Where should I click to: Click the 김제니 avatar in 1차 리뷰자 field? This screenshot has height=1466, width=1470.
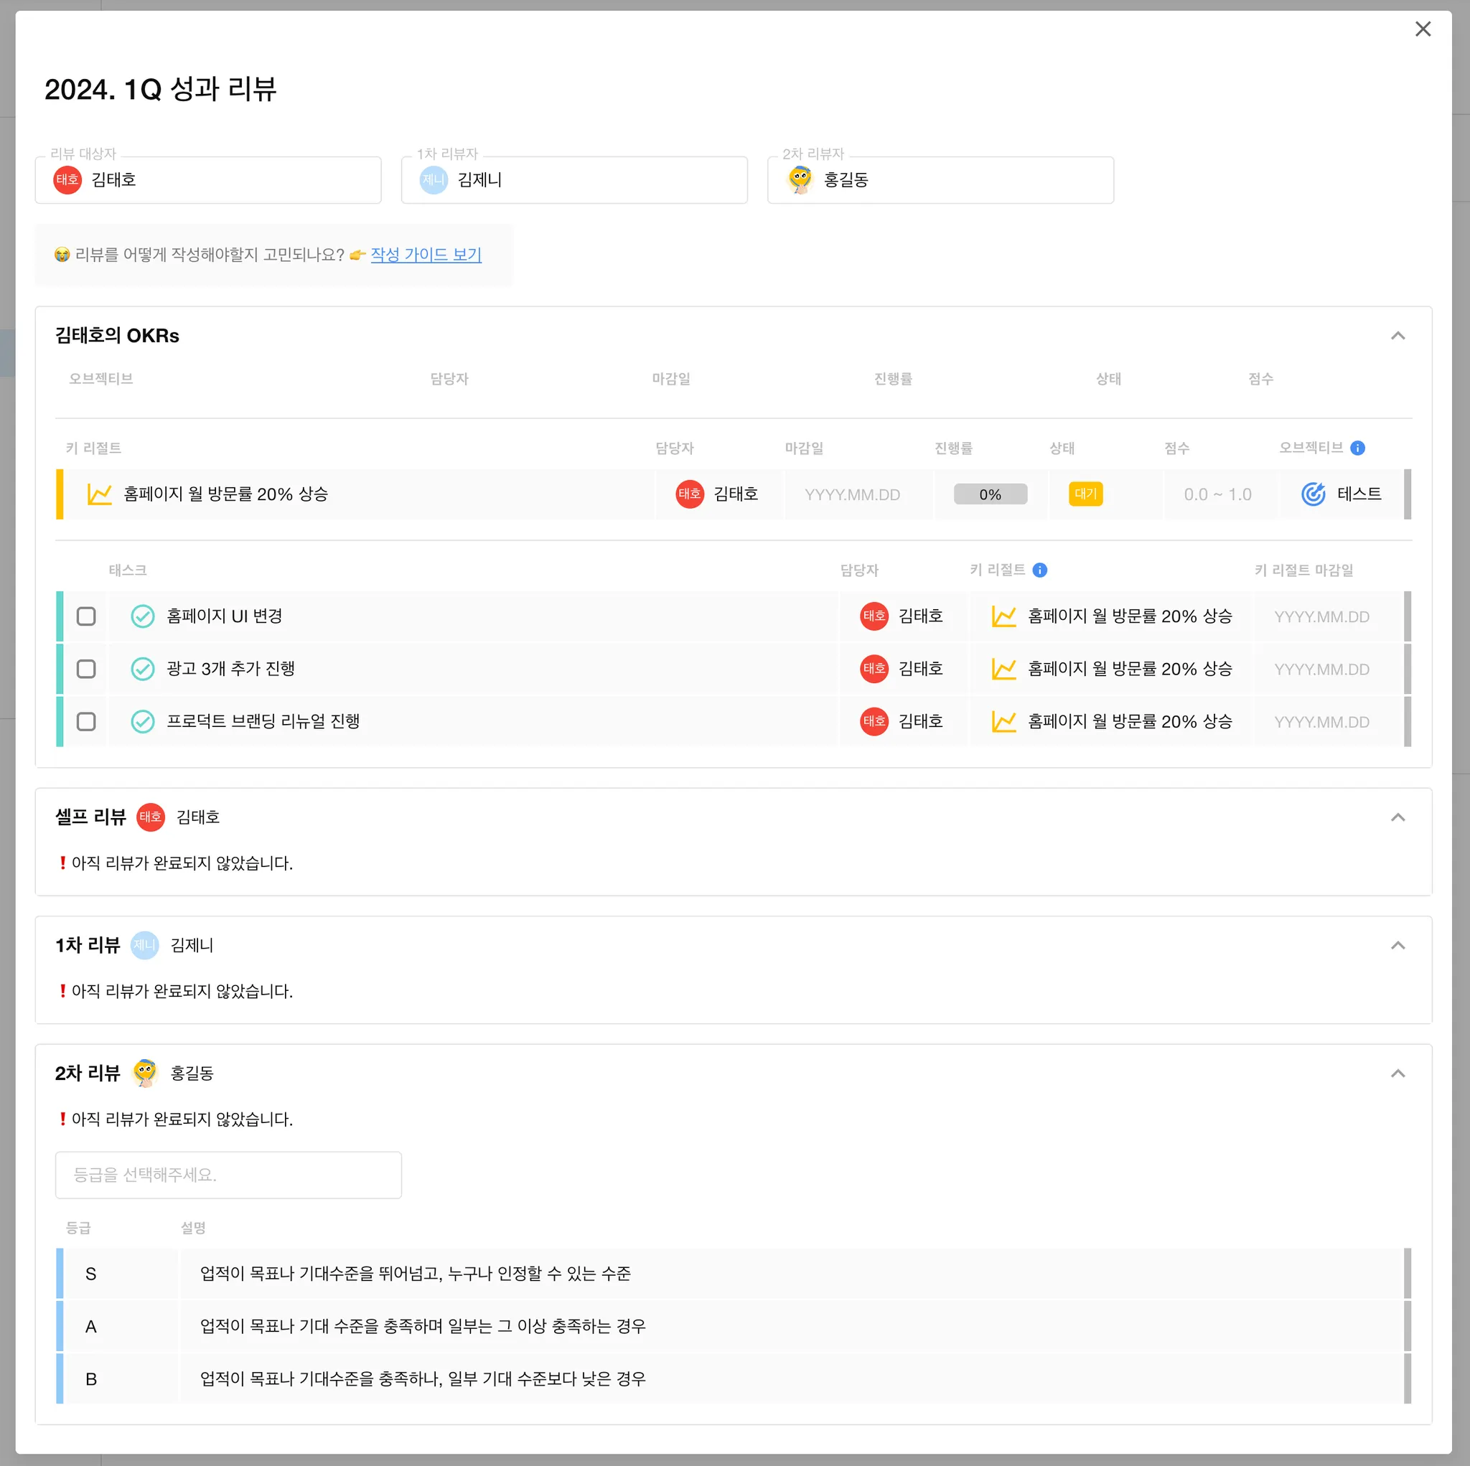click(434, 180)
